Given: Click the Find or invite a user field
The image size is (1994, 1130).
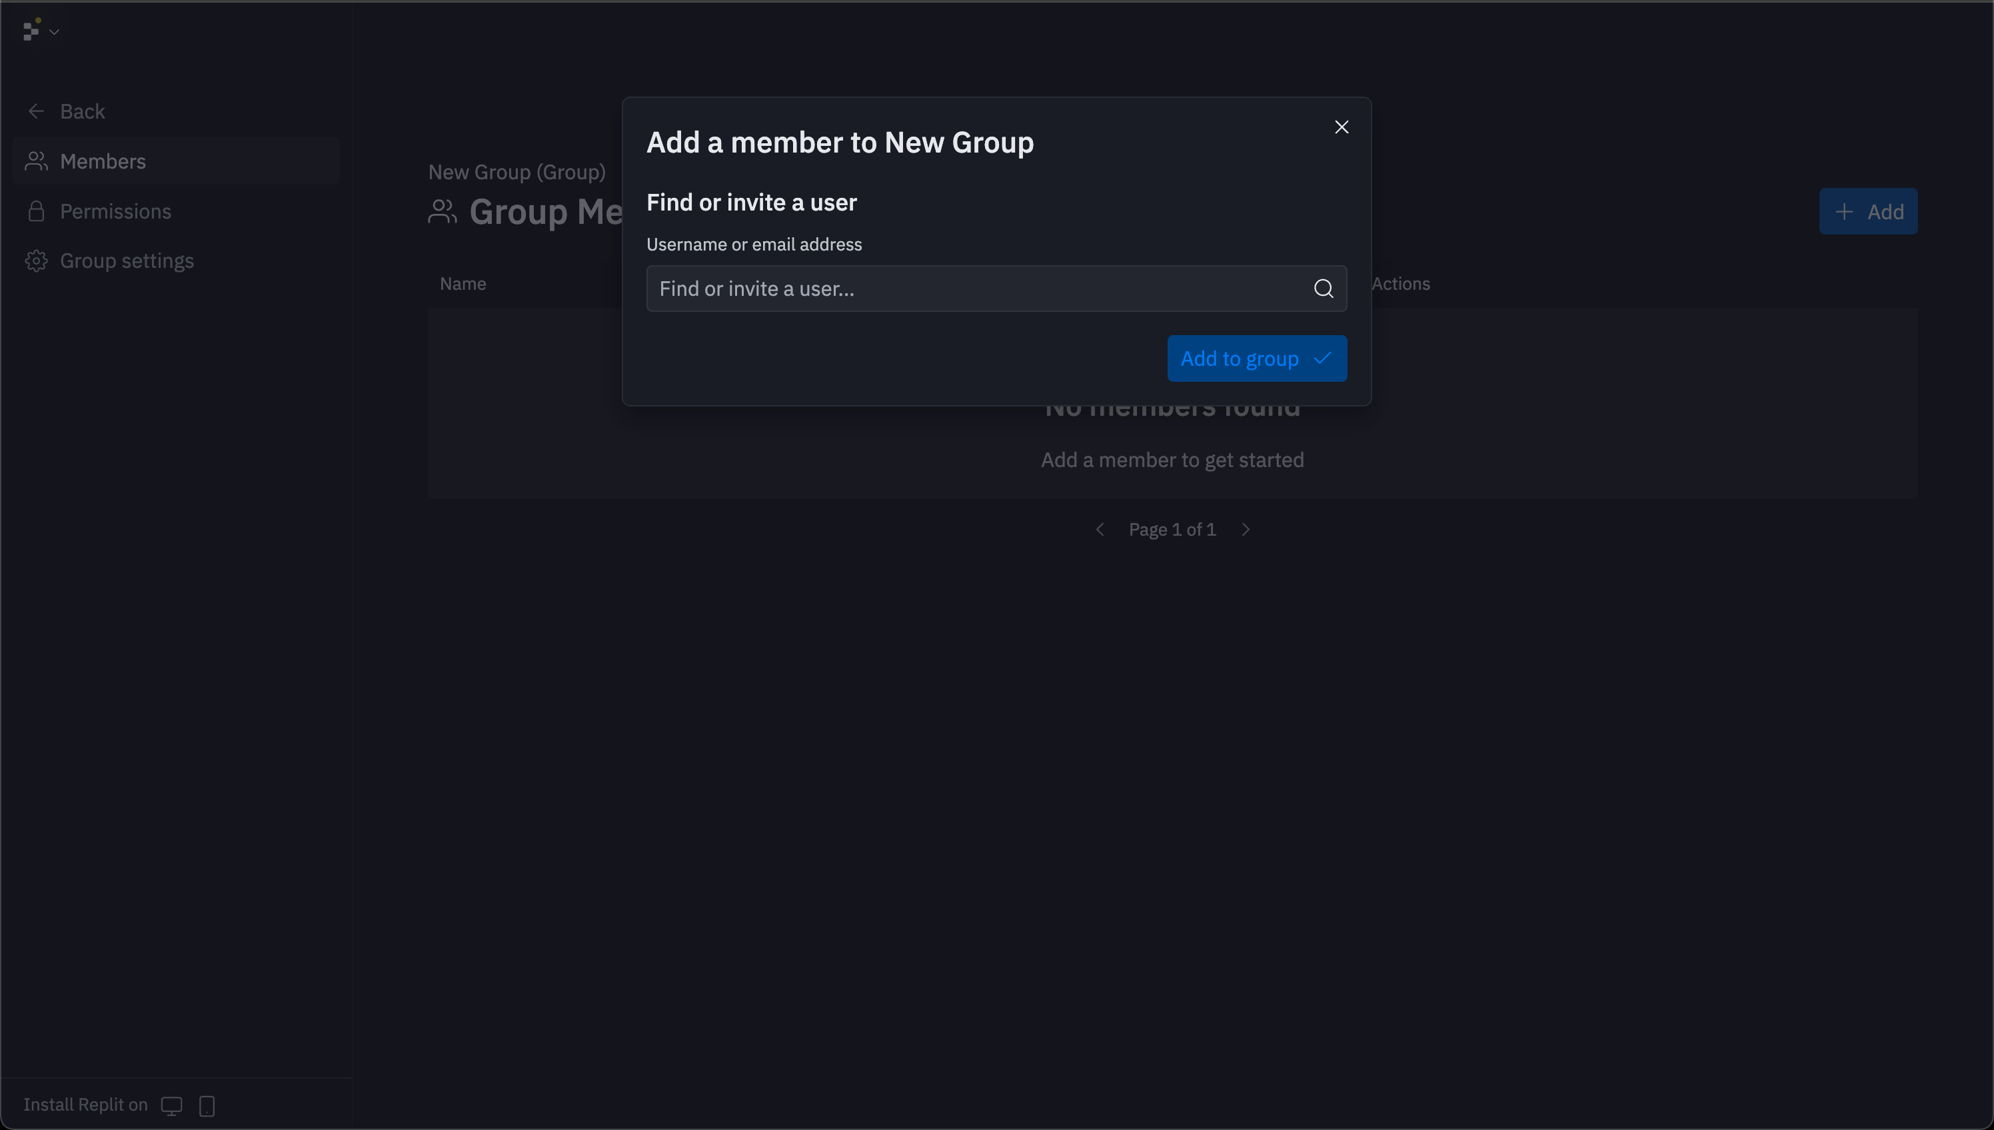Looking at the screenshot, I should (x=978, y=288).
